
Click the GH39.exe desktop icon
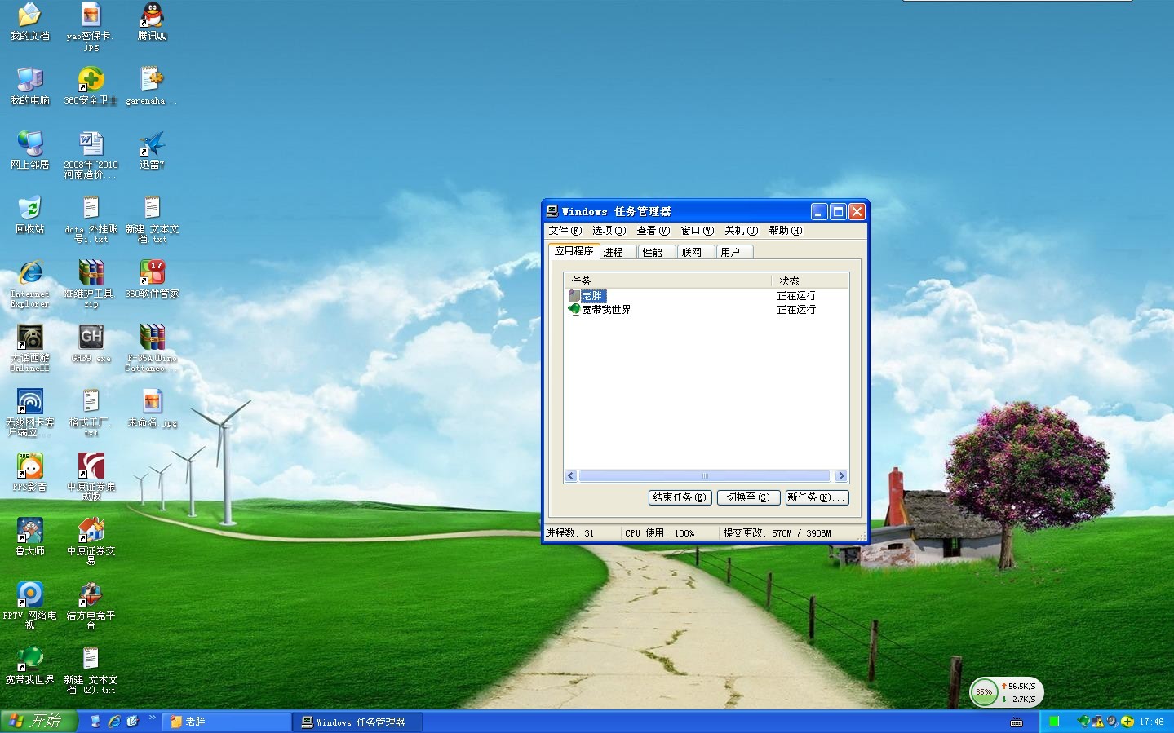91,344
